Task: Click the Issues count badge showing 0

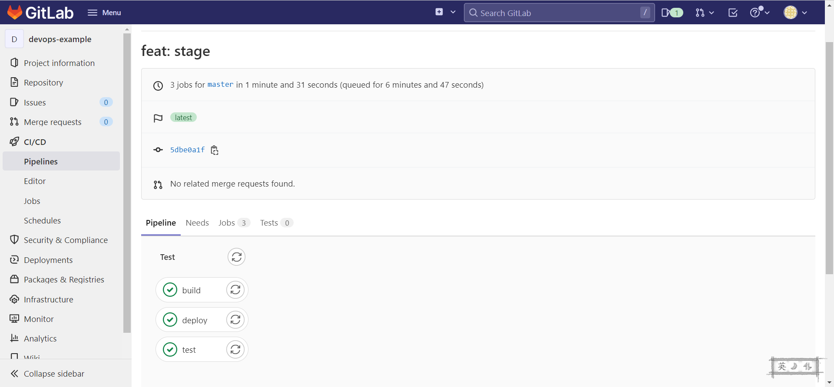Action: (106, 102)
